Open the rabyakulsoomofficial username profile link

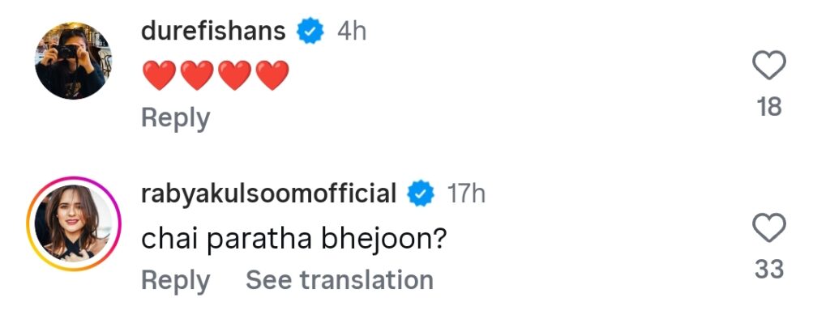[x=268, y=194]
